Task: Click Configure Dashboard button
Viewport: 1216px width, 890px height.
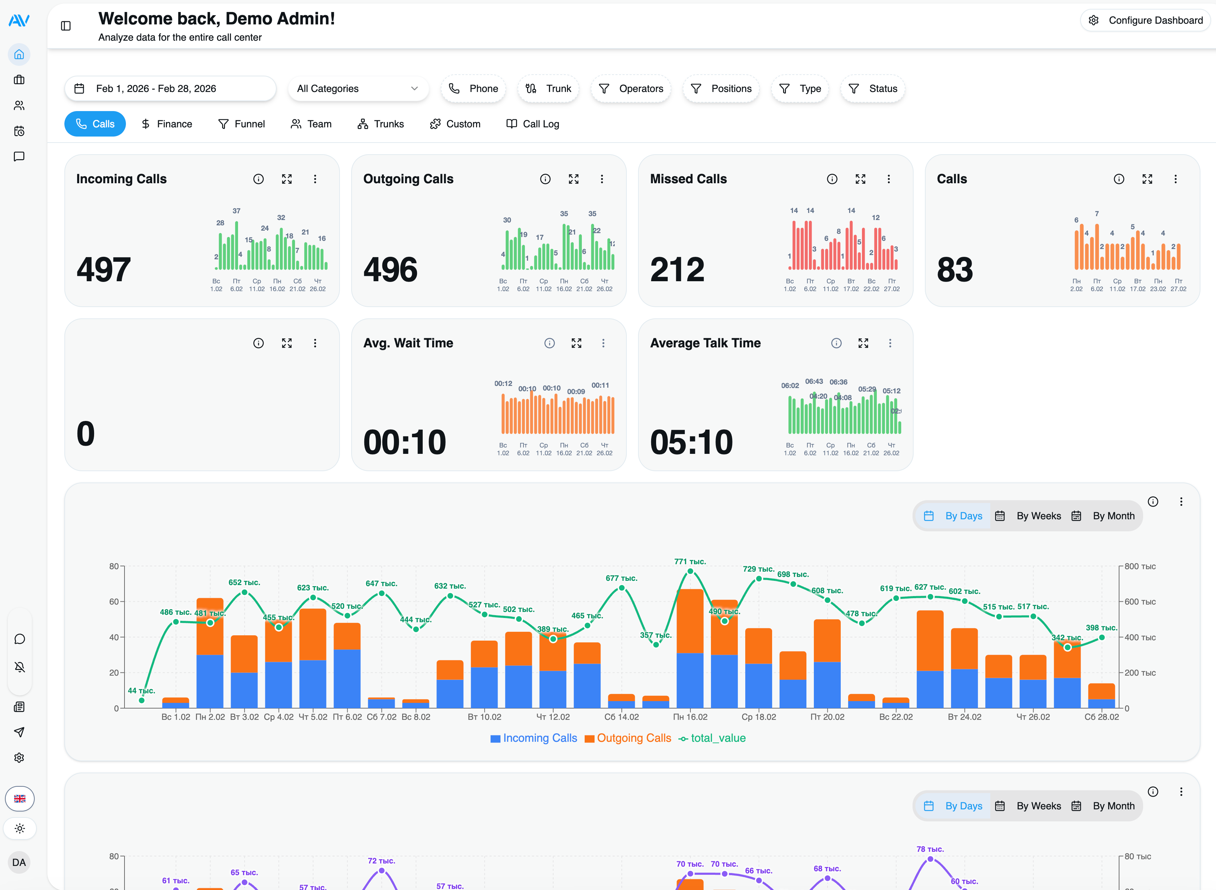Action: tap(1146, 21)
